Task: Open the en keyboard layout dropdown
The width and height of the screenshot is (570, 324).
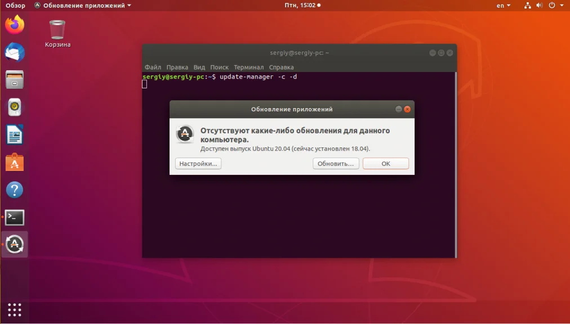Action: pyautogui.click(x=504, y=6)
